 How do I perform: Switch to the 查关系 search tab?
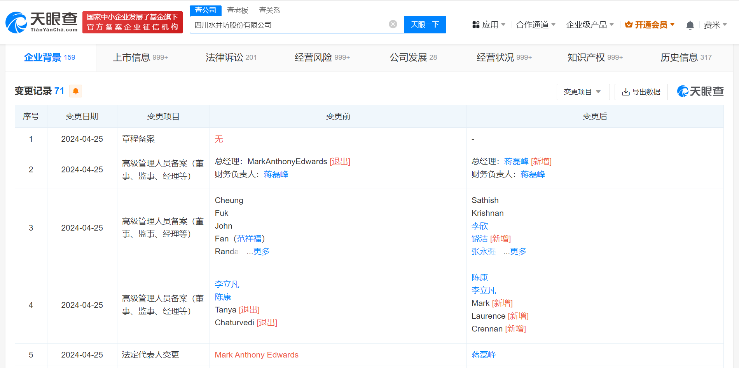269,10
